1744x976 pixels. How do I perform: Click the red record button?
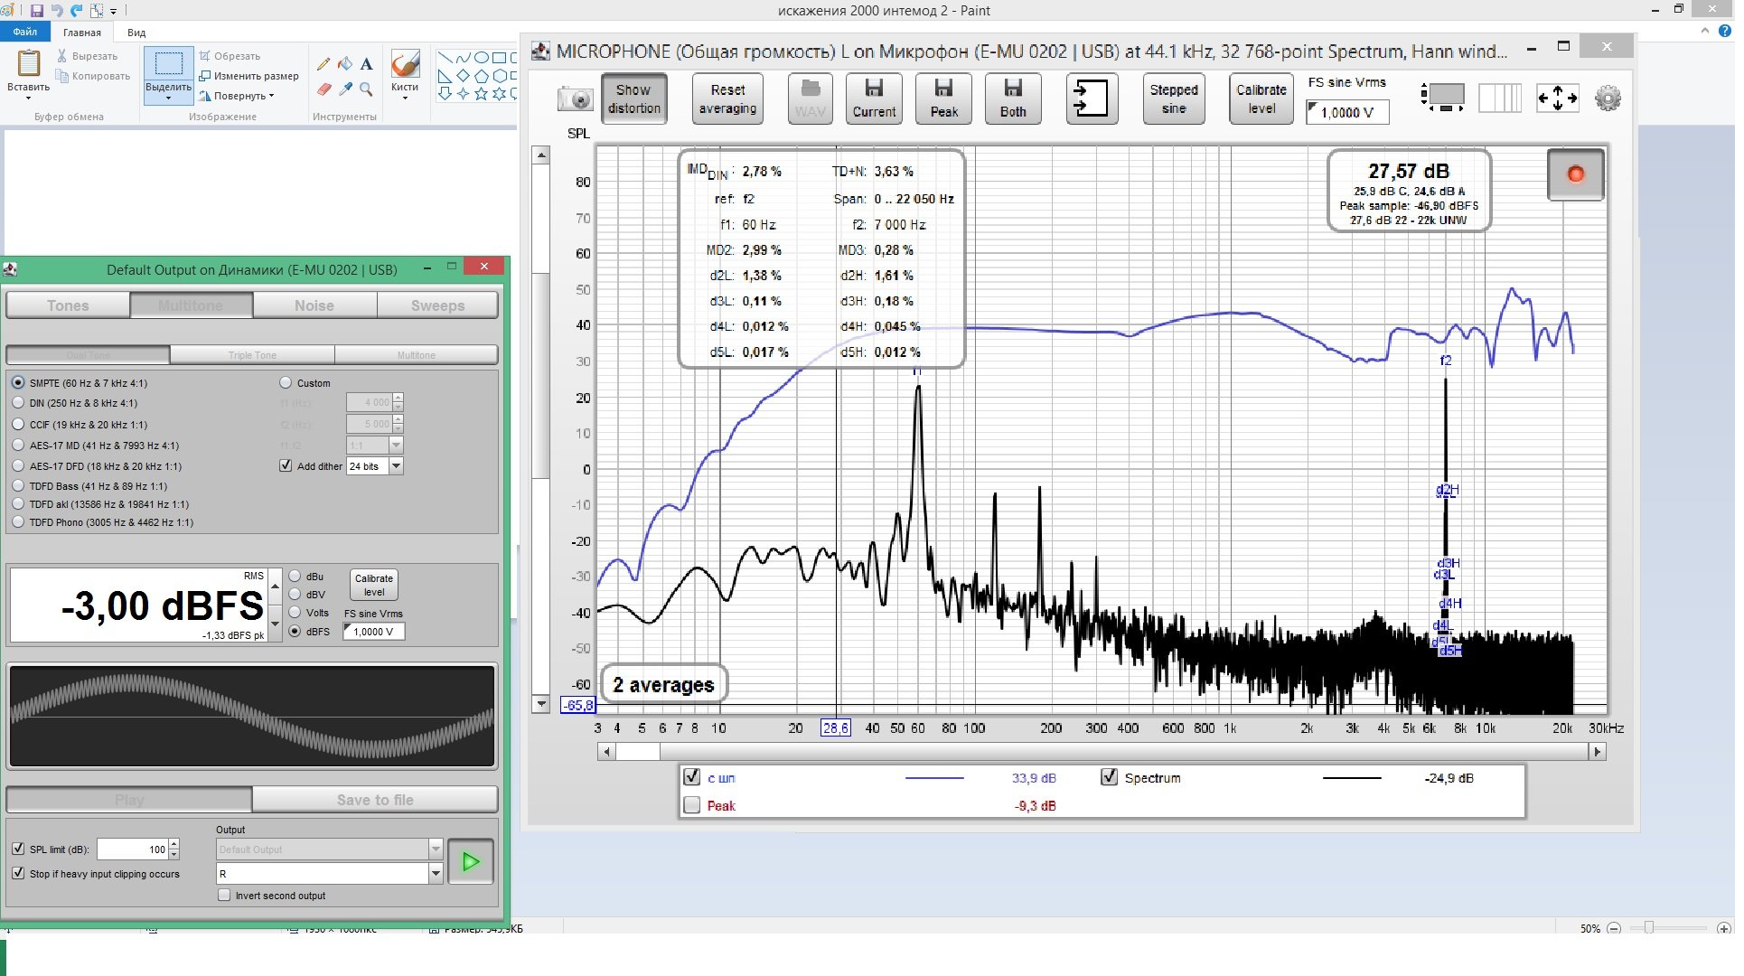coord(1575,174)
